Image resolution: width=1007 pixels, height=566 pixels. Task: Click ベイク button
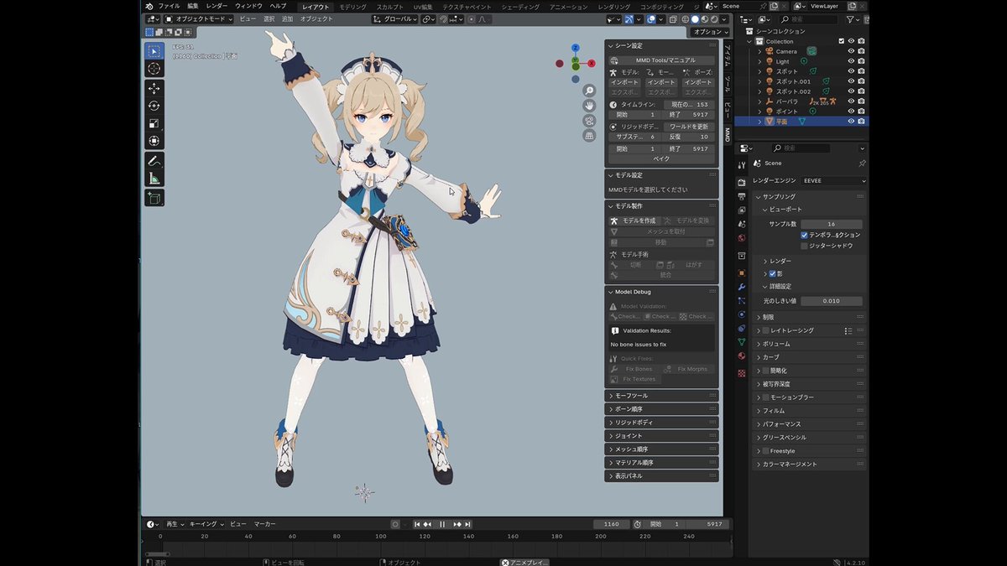point(661,158)
